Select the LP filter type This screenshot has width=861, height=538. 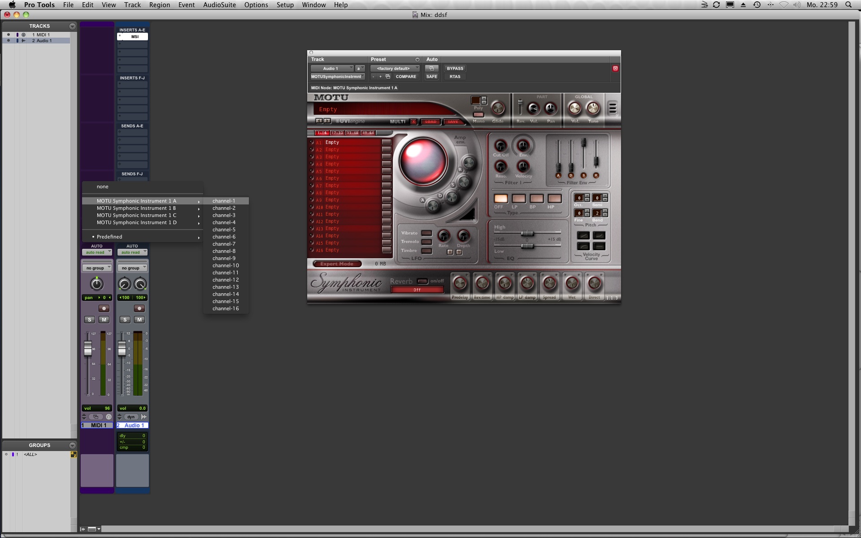[x=519, y=199]
